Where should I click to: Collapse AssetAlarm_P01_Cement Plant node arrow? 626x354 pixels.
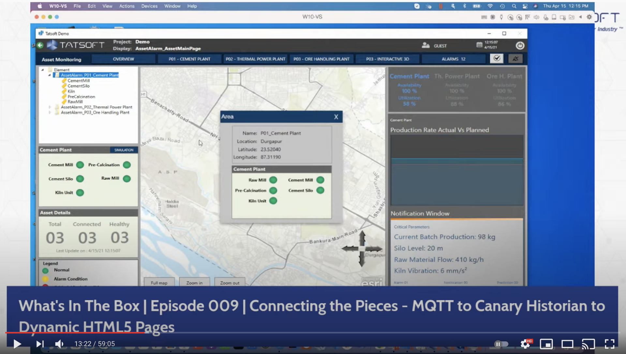(50, 75)
